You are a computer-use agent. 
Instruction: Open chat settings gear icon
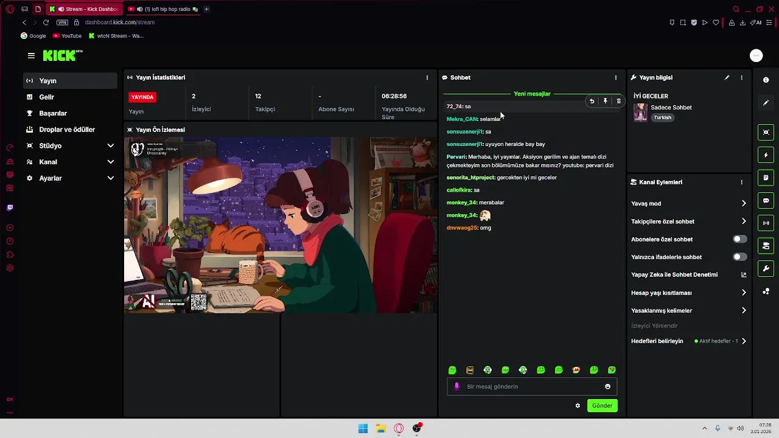pyautogui.click(x=578, y=406)
